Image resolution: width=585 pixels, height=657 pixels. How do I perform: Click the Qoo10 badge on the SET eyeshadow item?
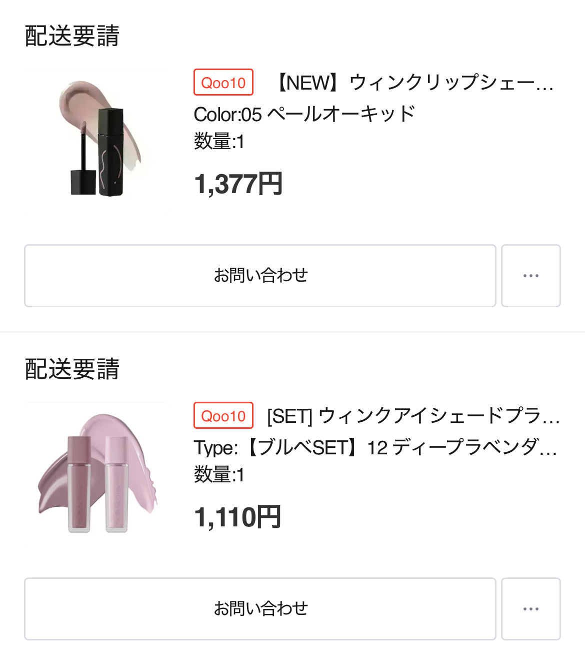[223, 416]
